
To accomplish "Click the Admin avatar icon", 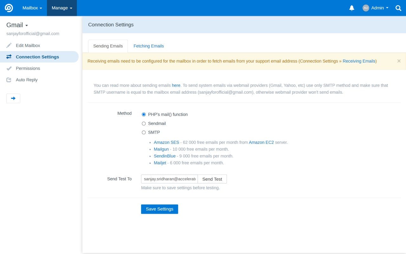I will 366,8.
